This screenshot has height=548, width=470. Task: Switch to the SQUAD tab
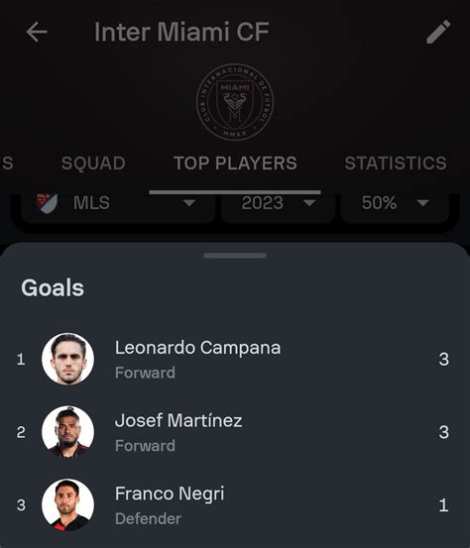coord(93,164)
